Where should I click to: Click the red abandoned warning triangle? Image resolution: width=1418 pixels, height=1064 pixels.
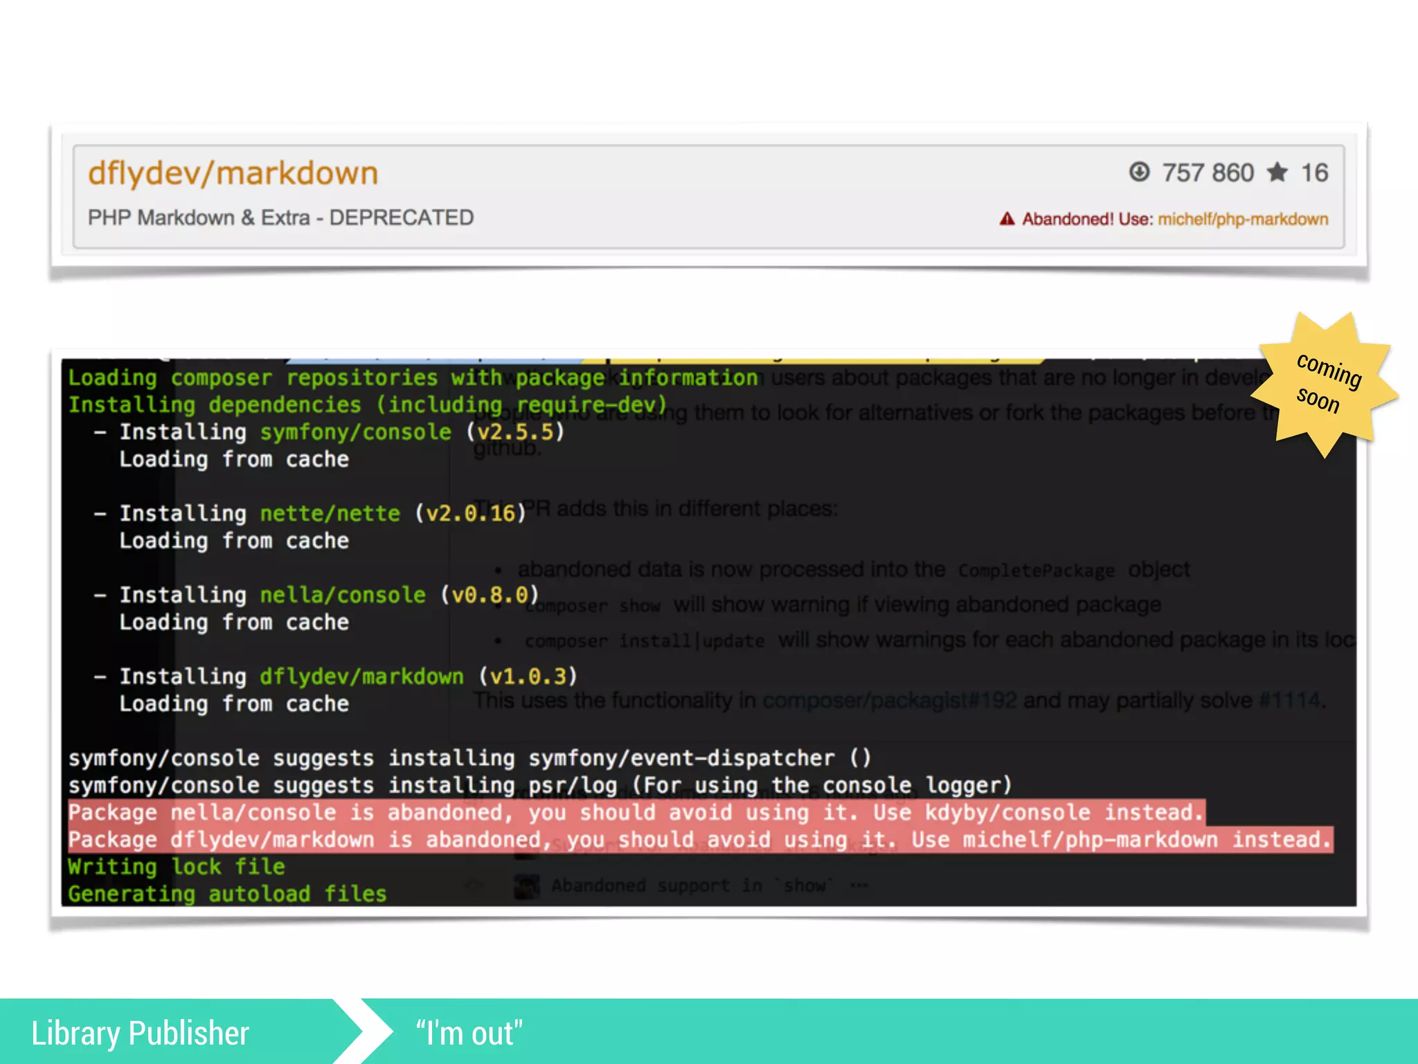point(1007,220)
